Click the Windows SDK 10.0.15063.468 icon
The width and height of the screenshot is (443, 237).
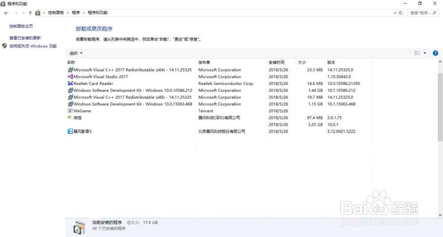click(x=70, y=104)
